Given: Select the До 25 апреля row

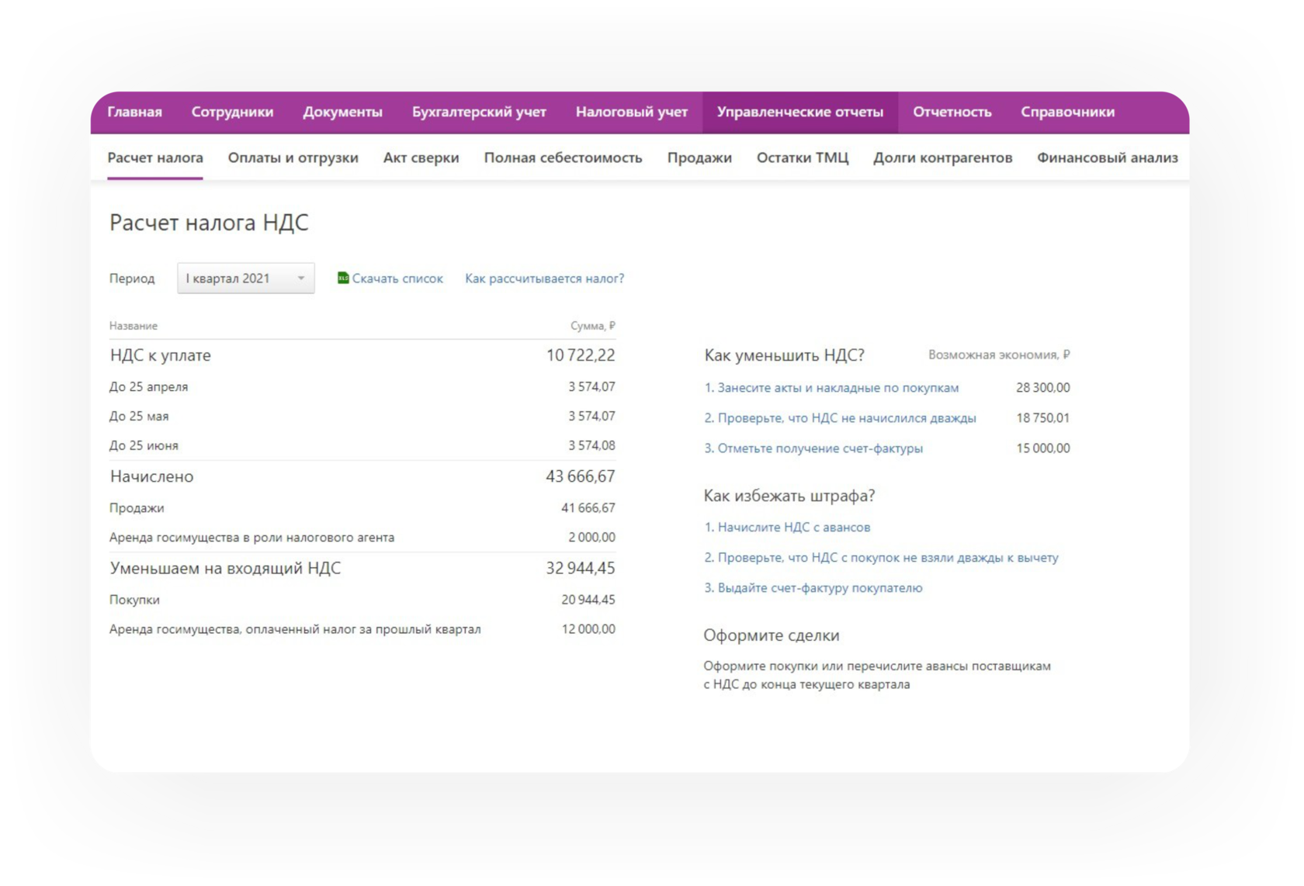Looking at the screenshot, I should click(x=362, y=386).
